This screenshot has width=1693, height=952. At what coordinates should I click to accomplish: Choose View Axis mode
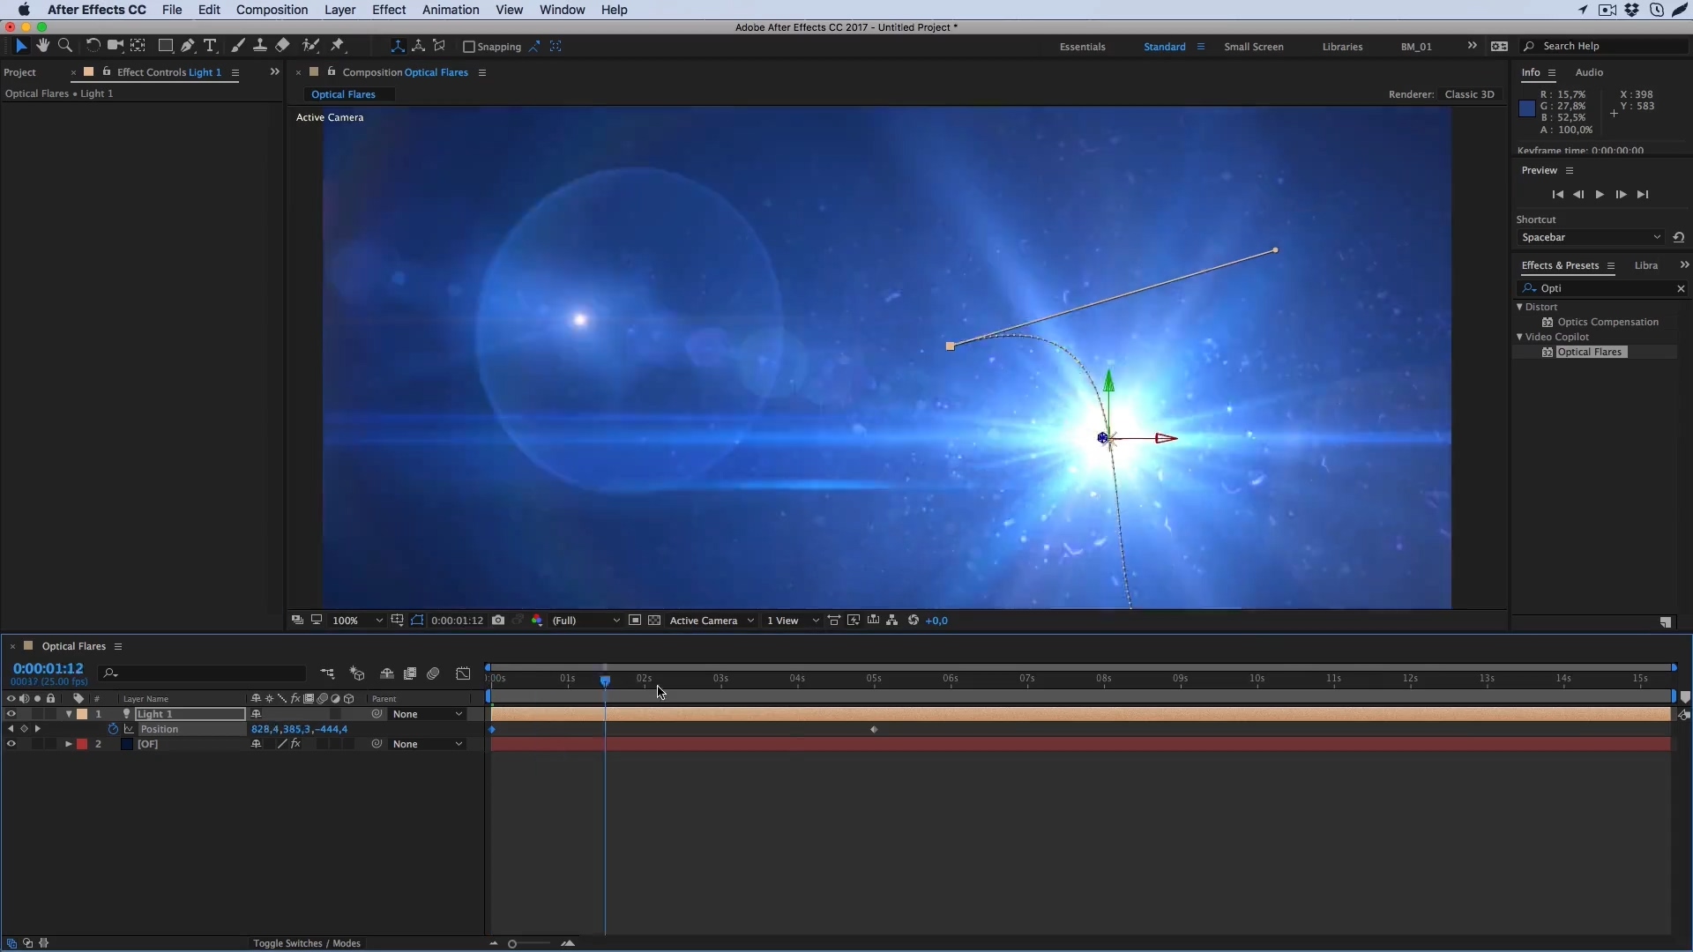(x=439, y=46)
